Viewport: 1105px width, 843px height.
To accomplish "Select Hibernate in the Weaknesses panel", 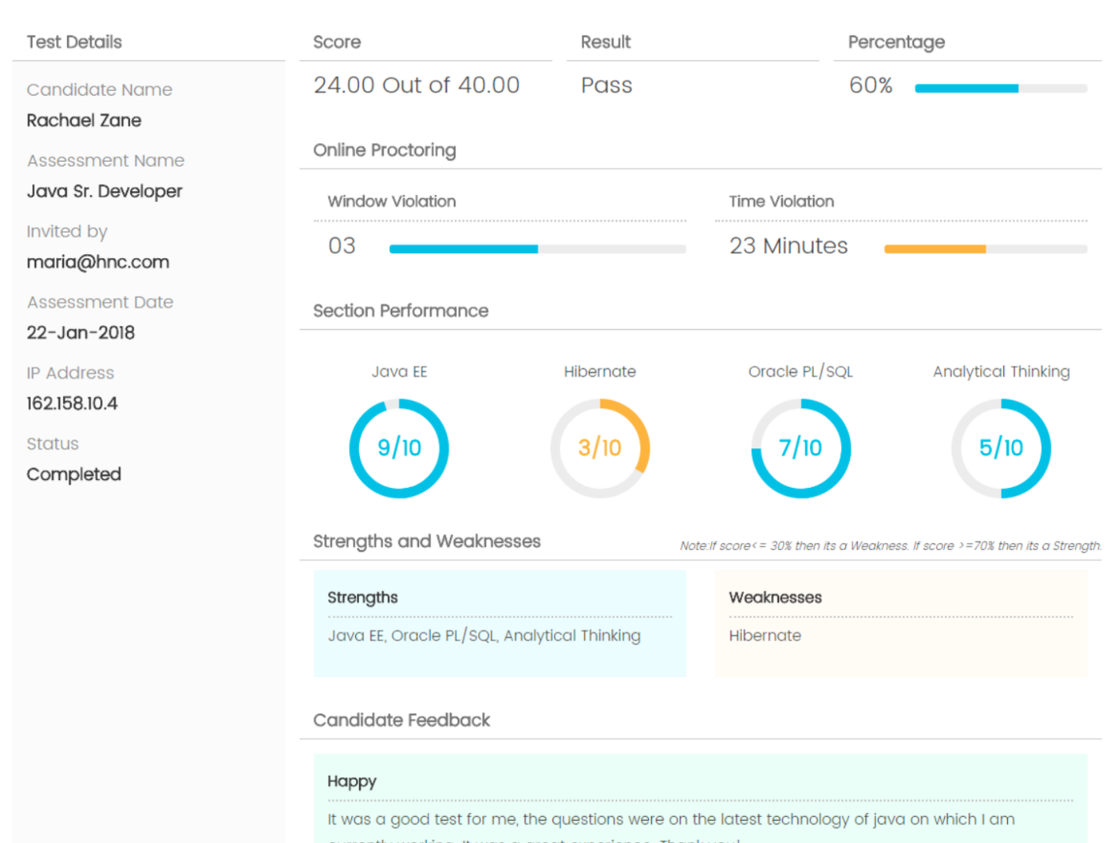I will (x=764, y=635).
